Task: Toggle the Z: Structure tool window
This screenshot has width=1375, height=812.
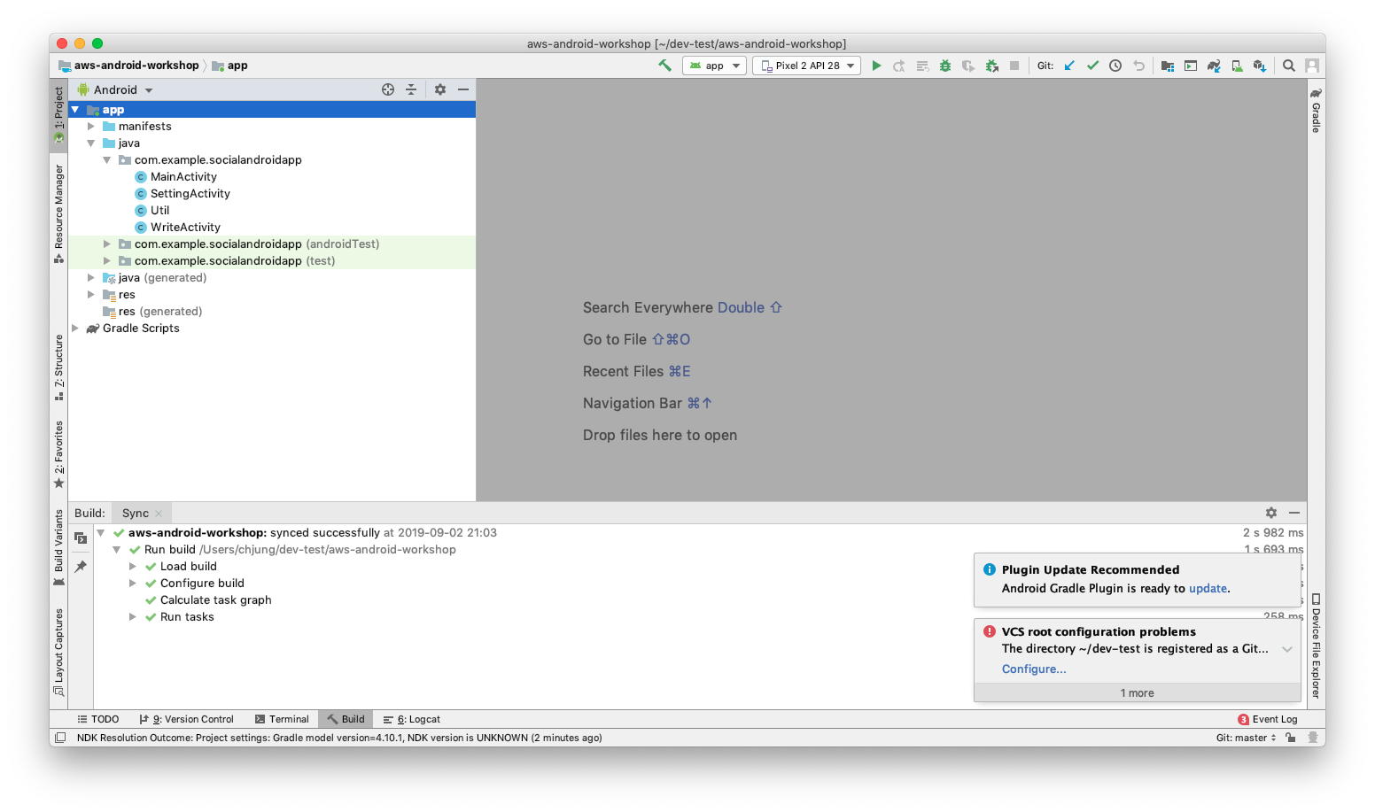Action: (x=59, y=367)
